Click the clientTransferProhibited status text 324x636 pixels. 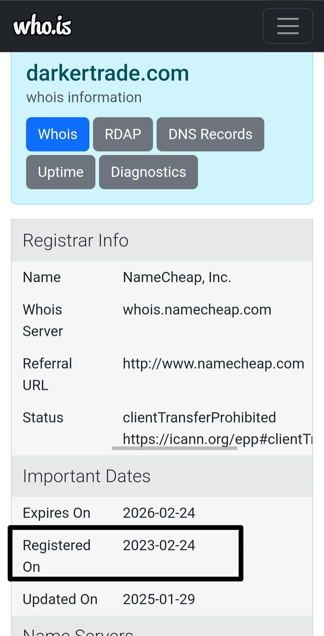click(x=199, y=418)
